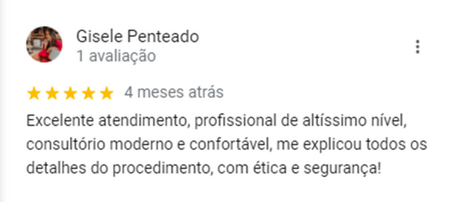Select the third yellow rating star
Viewport: 454px width, 202px height.
(x=70, y=93)
